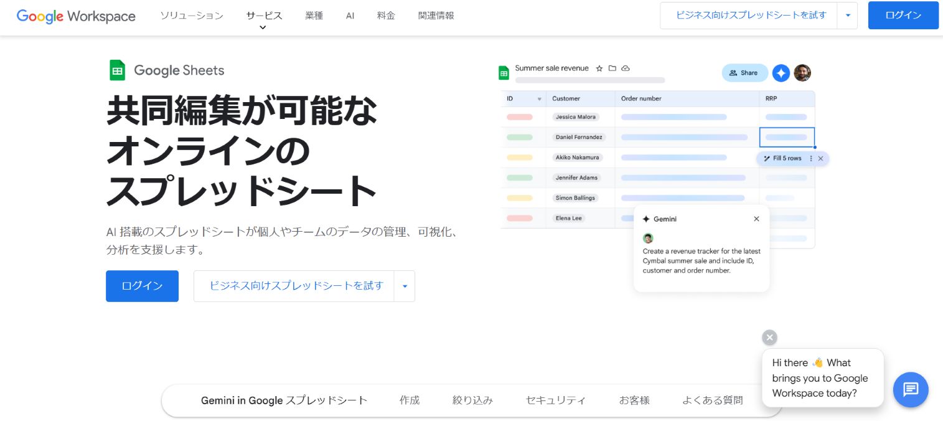Open dropdown arrow beside header ビジネス向けスプレッドシートを試す
The width and height of the screenshot is (943, 421).
848,16
